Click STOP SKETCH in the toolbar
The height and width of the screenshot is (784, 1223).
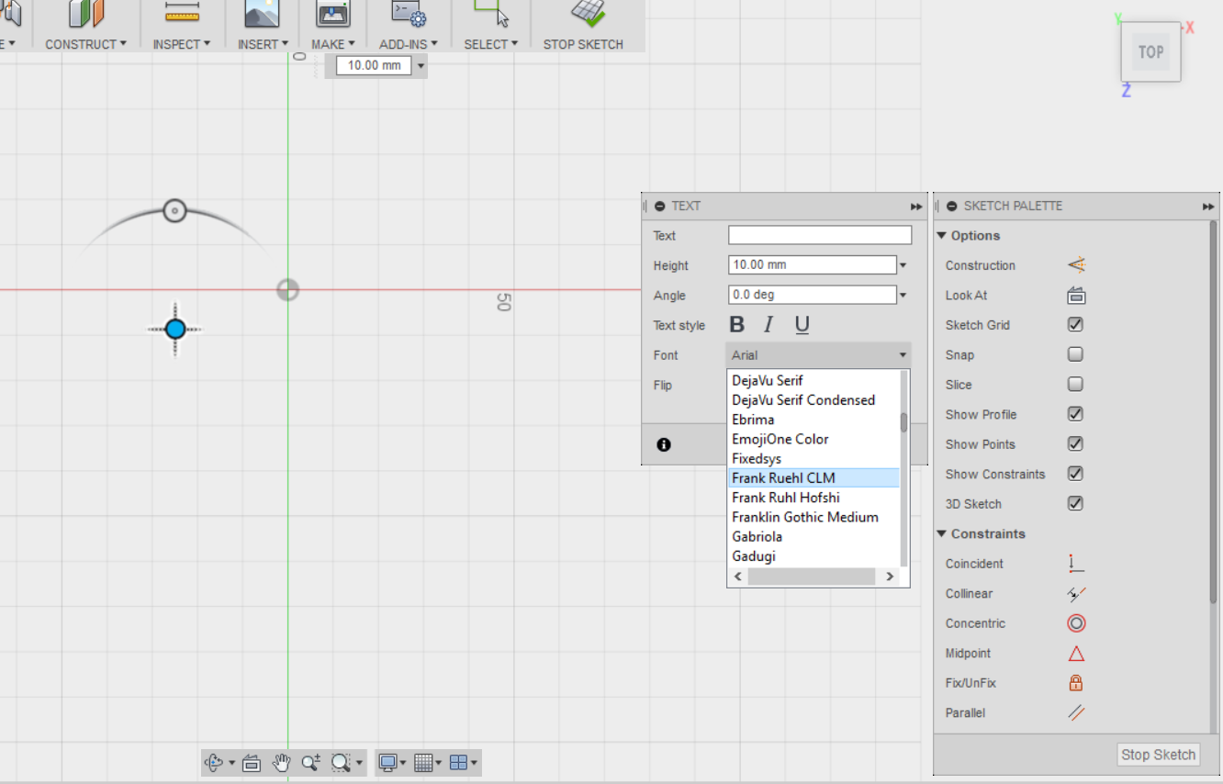coord(583,44)
